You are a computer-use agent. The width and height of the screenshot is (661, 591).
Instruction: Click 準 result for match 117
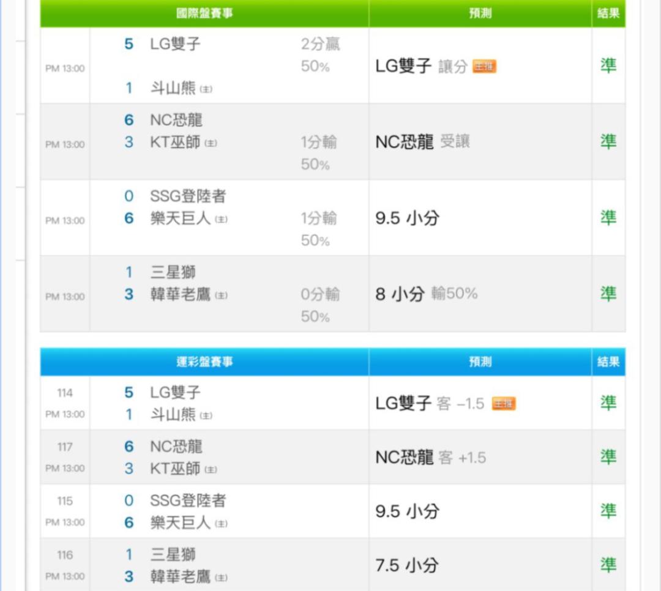point(608,457)
